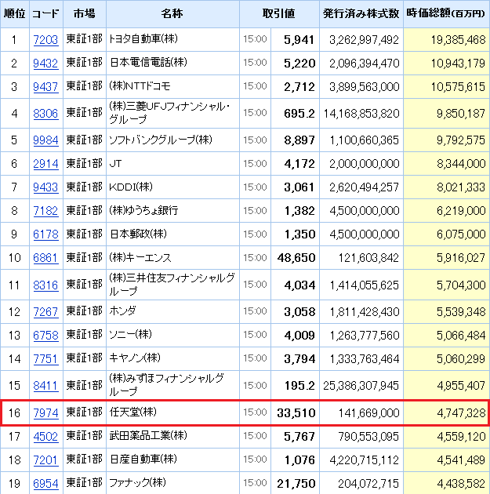Select the name ホンダ

click(x=122, y=311)
